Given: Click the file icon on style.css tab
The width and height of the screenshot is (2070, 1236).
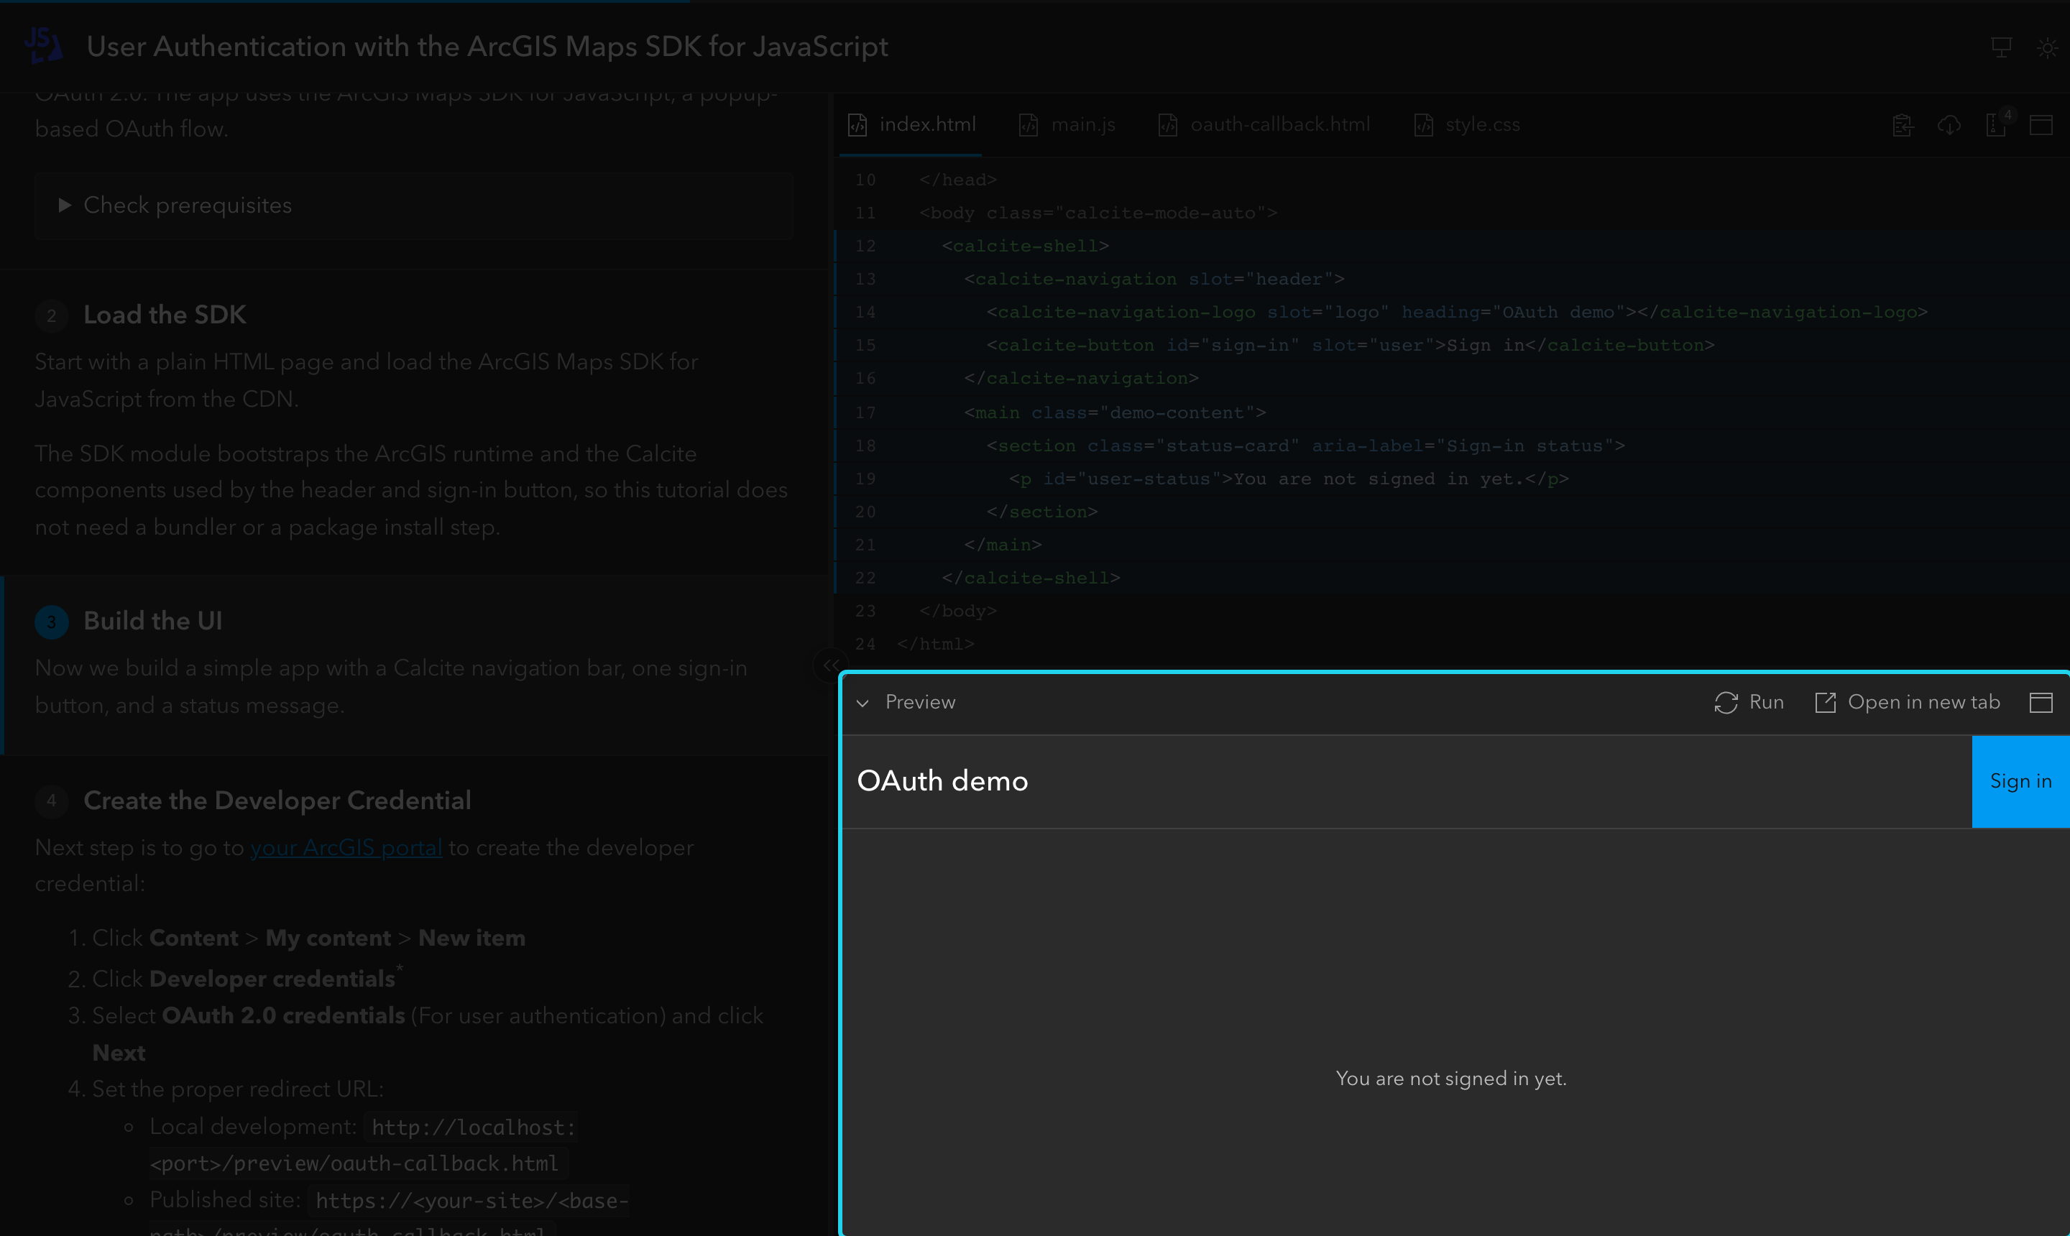Looking at the screenshot, I should tap(1424, 125).
